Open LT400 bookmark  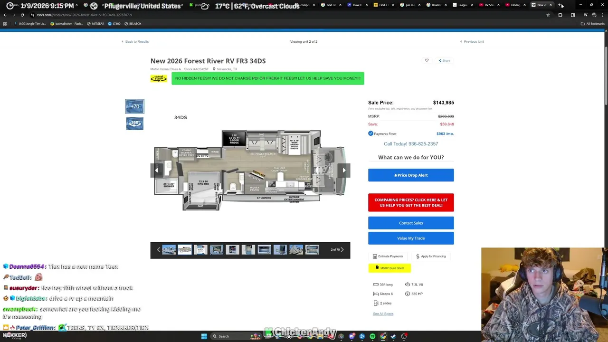pos(114,24)
